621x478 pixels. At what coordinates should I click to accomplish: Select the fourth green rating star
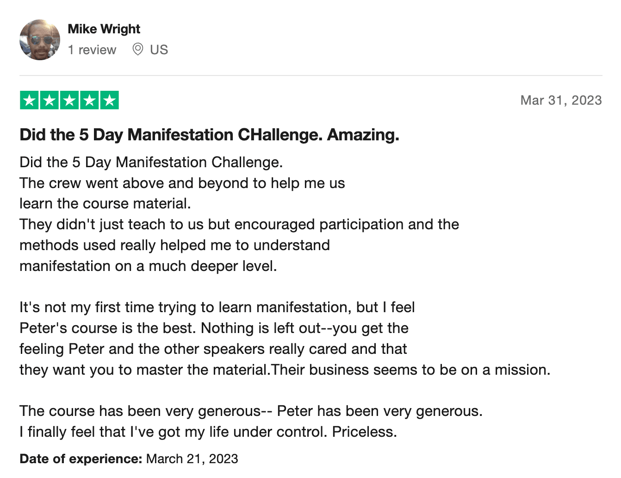[89, 100]
